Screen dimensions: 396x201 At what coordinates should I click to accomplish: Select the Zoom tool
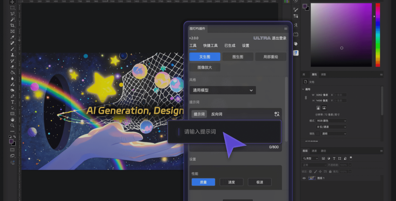12,125
